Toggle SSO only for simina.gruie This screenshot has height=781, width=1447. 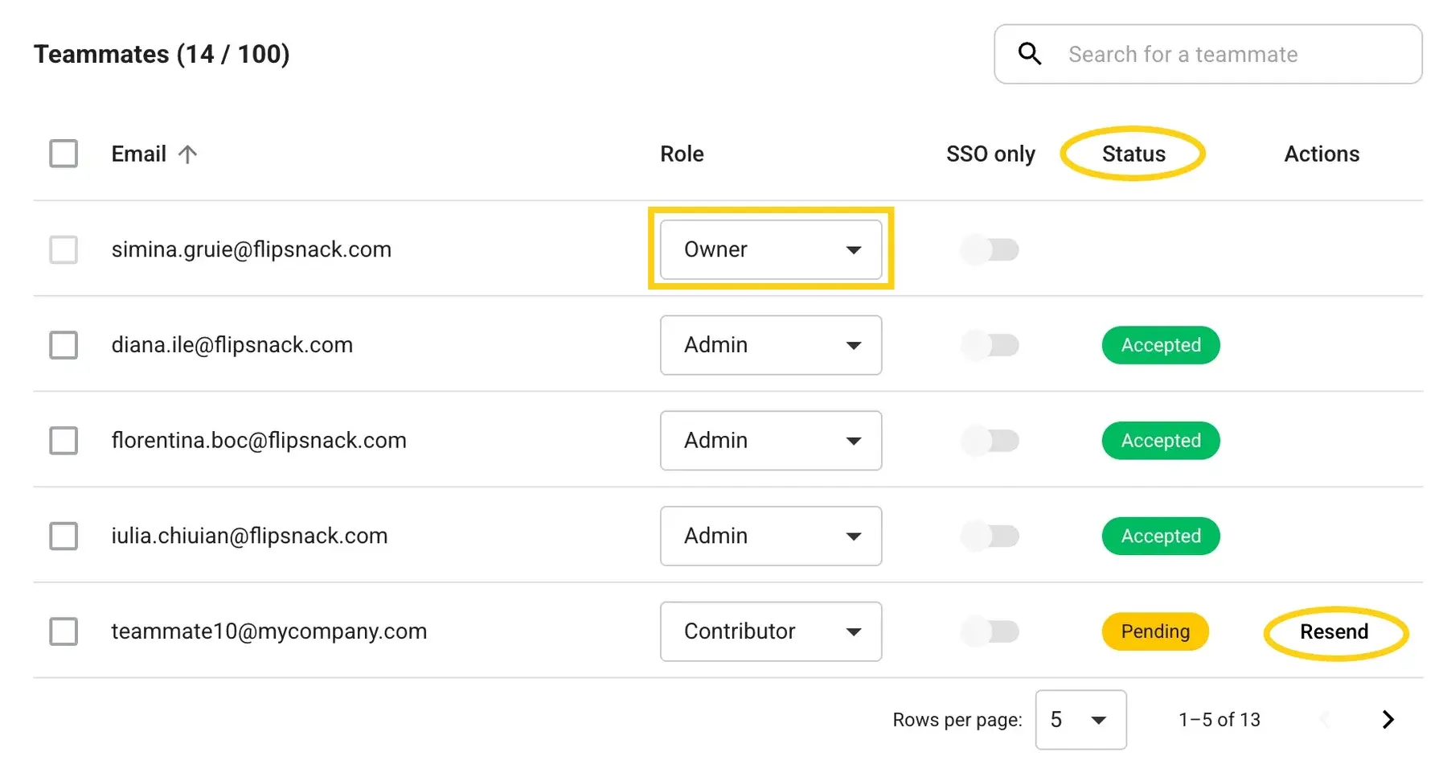coord(990,249)
